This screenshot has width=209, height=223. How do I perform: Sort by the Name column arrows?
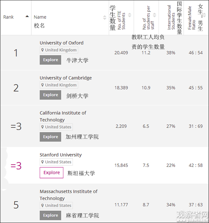point(104,17)
